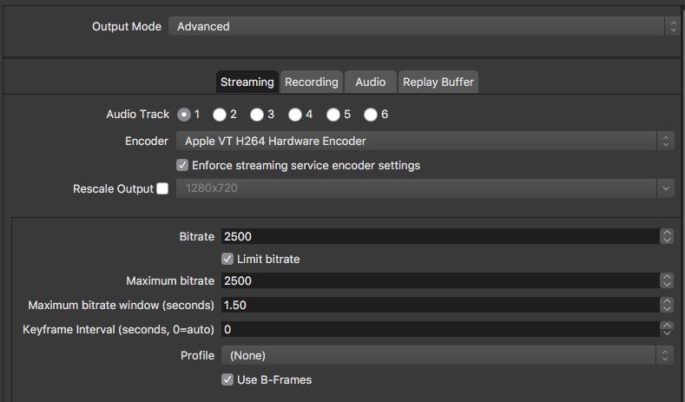Choose Audio Track 4 radio button
The image size is (685, 402).
coord(295,115)
